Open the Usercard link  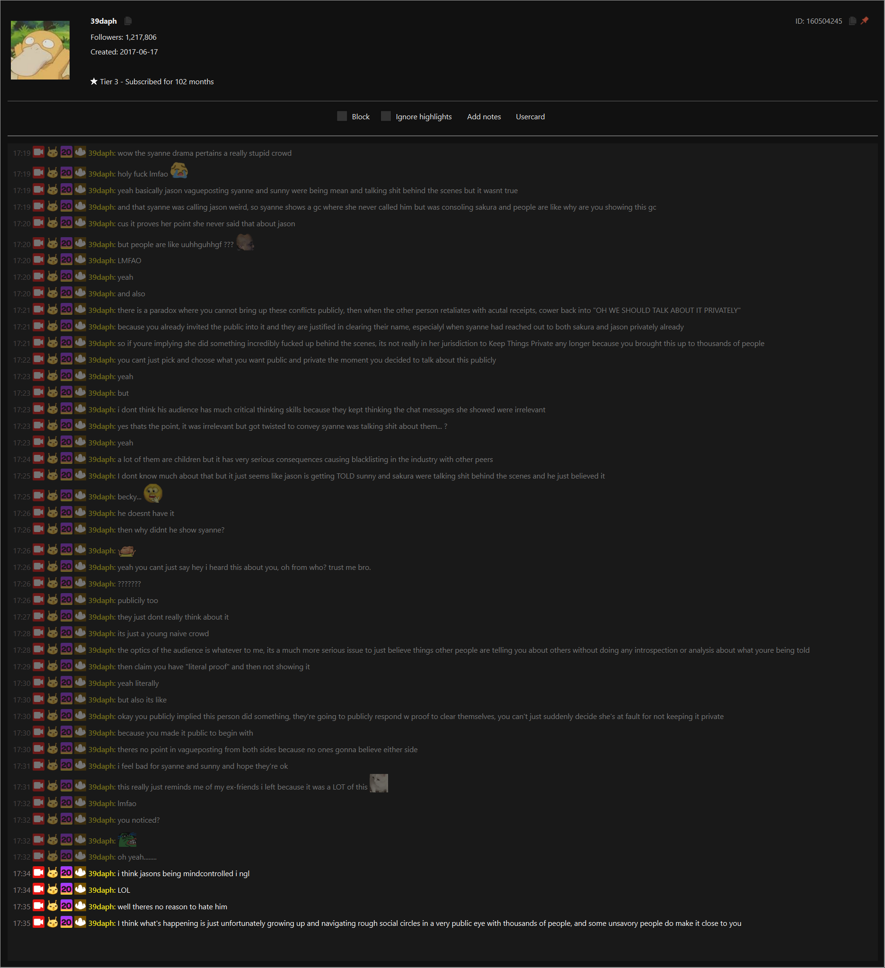[530, 116]
